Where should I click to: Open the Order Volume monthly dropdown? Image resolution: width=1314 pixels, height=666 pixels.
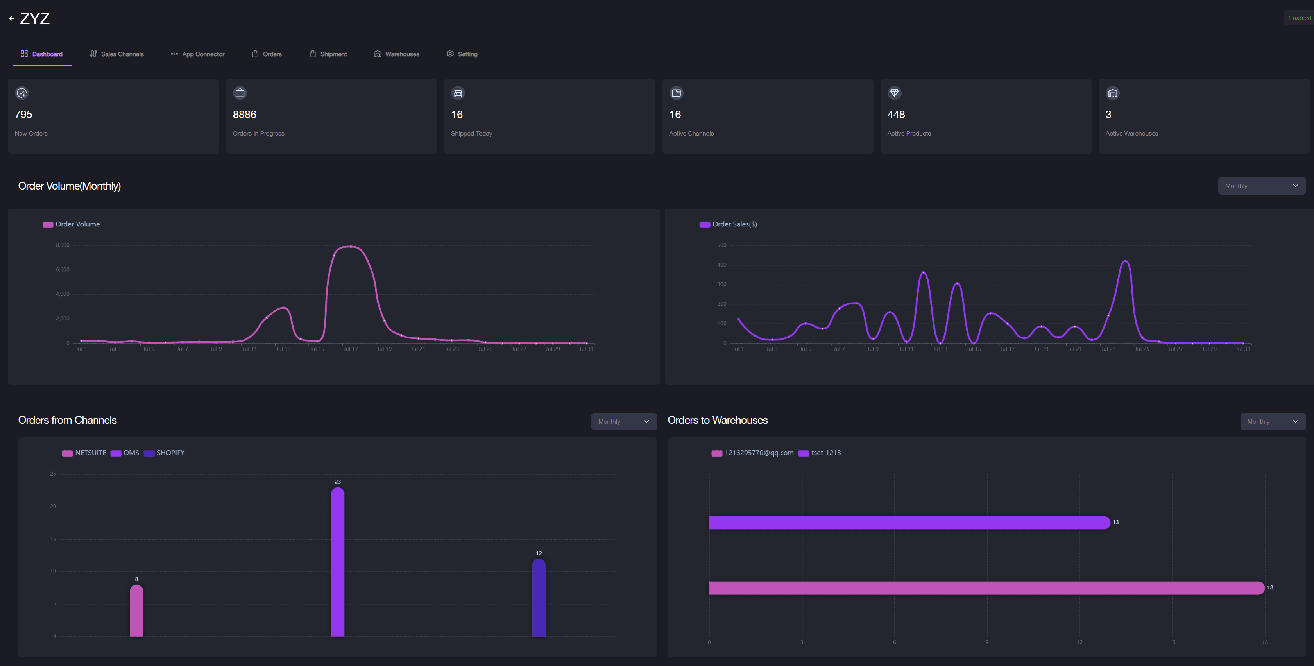(x=1261, y=185)
